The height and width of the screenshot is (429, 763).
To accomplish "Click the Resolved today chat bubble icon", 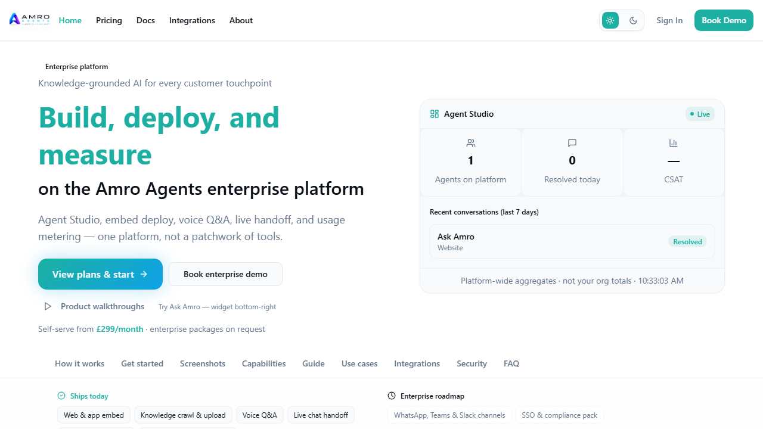I will 572,143.
